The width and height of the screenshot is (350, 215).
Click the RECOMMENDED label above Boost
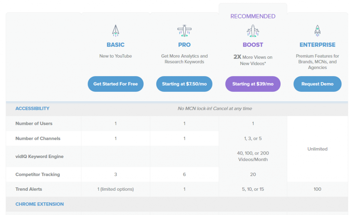pos(253,16)
